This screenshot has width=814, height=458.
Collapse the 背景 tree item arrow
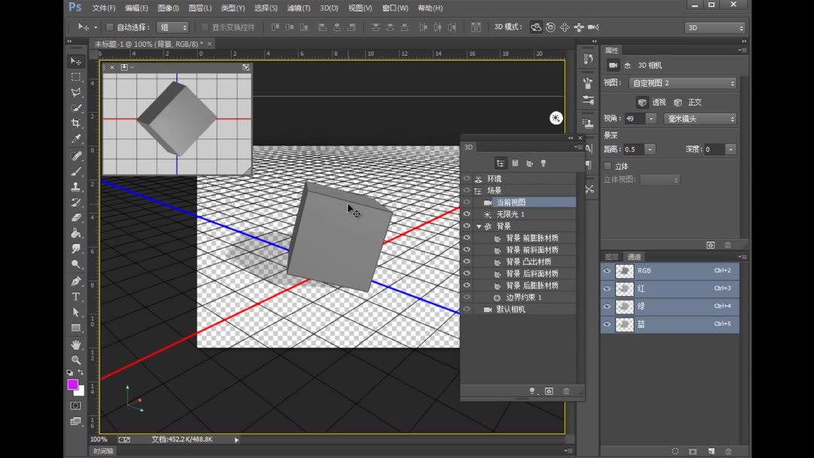tap(479, 227)
